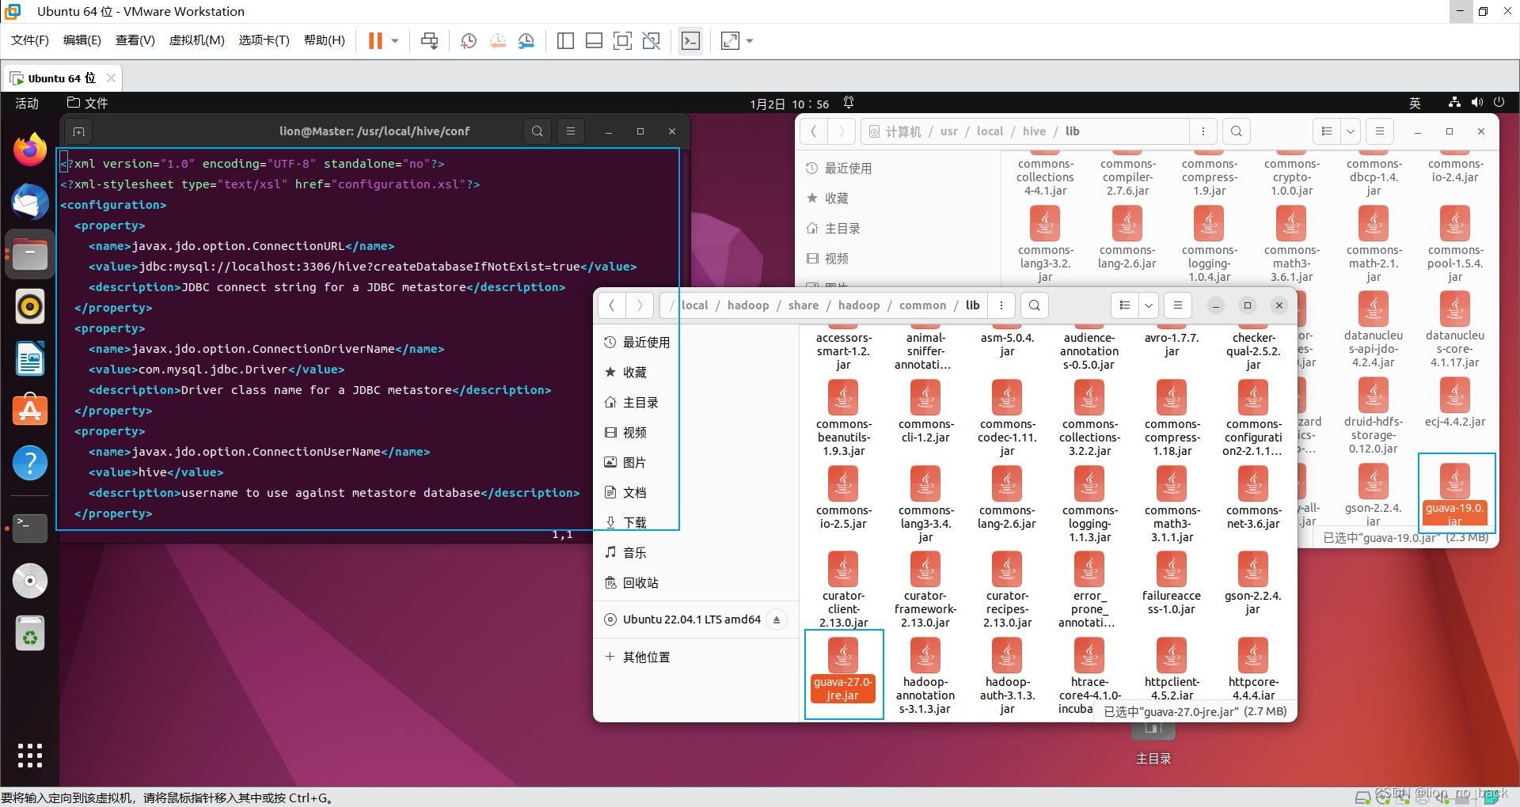Open the main menu in hadoop lib window
Screen dimensions: 1520x807
pos(1178,305)
